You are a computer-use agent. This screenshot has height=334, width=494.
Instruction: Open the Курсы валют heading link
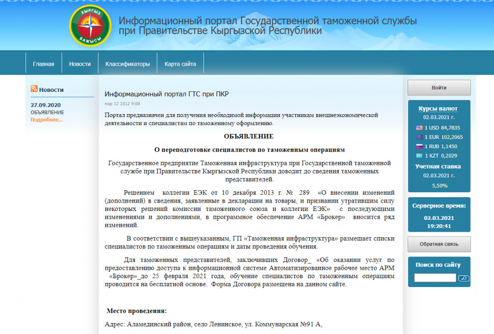pyautogui.click(x=438, y=109)
